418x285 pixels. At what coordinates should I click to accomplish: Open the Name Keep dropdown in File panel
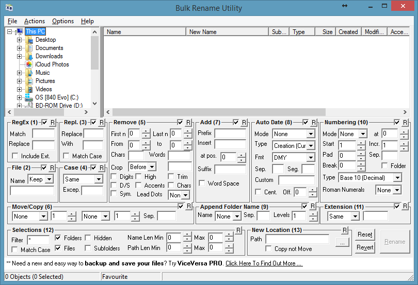(49, 179)
